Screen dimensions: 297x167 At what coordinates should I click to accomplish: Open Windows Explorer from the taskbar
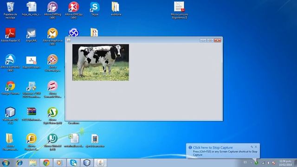click(x=33, y=163)
